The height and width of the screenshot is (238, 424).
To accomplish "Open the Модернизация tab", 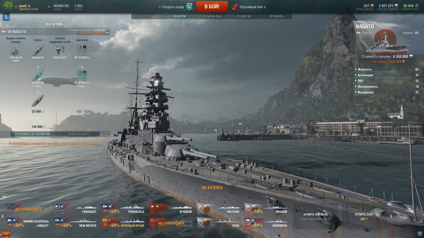I will click(78, 134).
